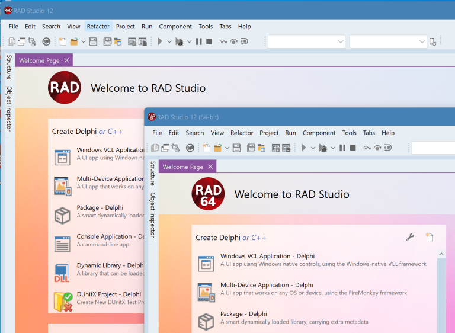Expand Run dropdown arrow in 64-bit window toolbar

313,148
